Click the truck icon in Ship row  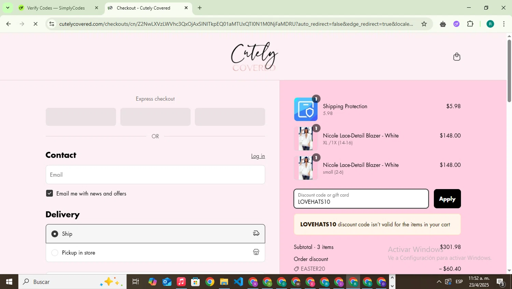[x=256, y=233]
